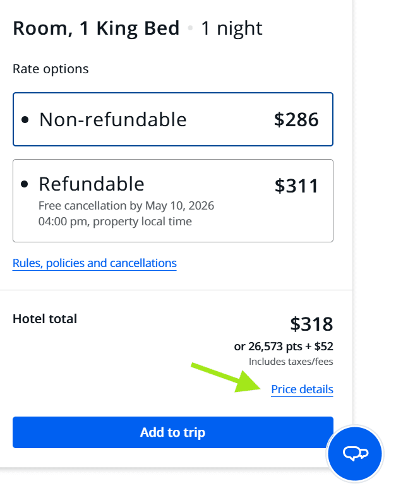The height and width of the screenshot is (486, 396).
Task: Select the Refundable rate option
Action: 172,201
